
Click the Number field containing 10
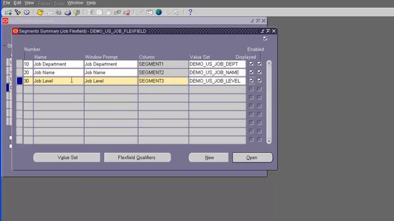pos(28,64)
